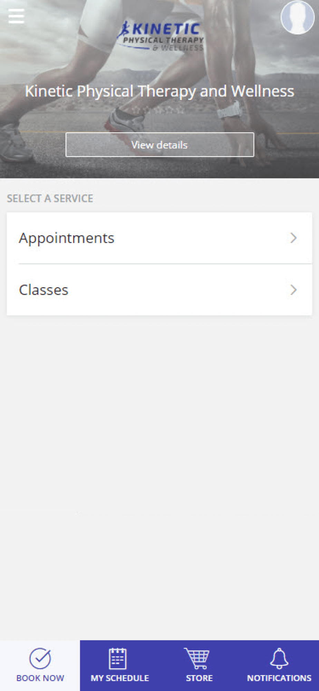This screenshot has width=319, height=691.
Task: Tap the Notifications bell icon
Action: (x=279, y=658)
